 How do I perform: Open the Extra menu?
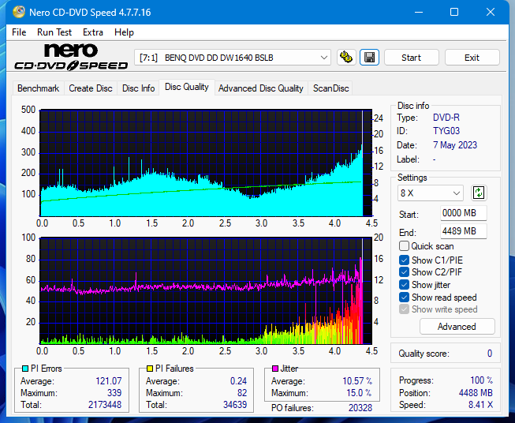coord(93,32)
